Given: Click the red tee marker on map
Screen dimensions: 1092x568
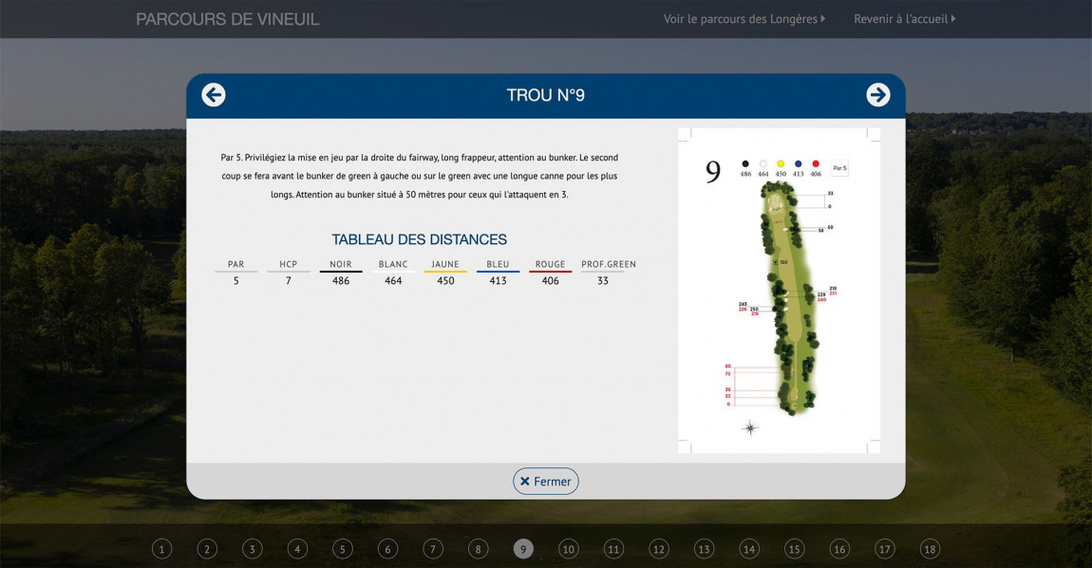Looking at the screenshot, I should coord(816,163).
